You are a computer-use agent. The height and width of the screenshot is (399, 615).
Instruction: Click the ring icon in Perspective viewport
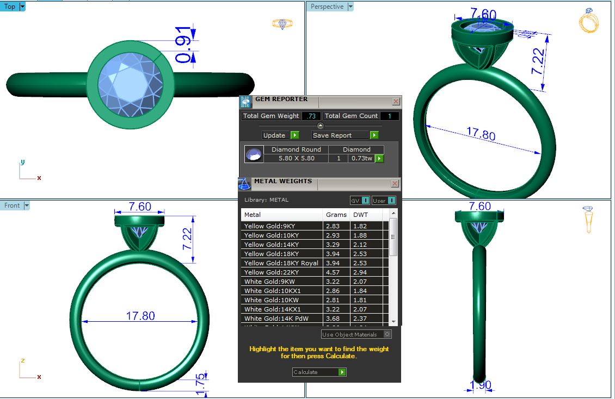tap(588, 21)
